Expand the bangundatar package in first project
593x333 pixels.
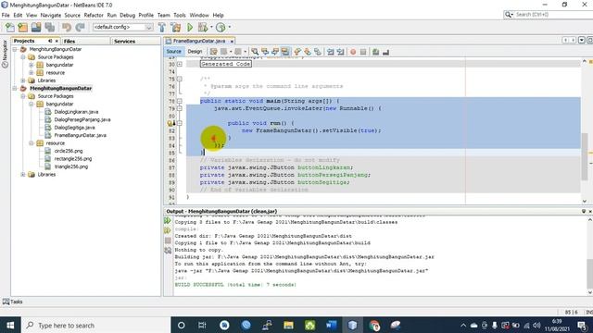tap(31, 65)
